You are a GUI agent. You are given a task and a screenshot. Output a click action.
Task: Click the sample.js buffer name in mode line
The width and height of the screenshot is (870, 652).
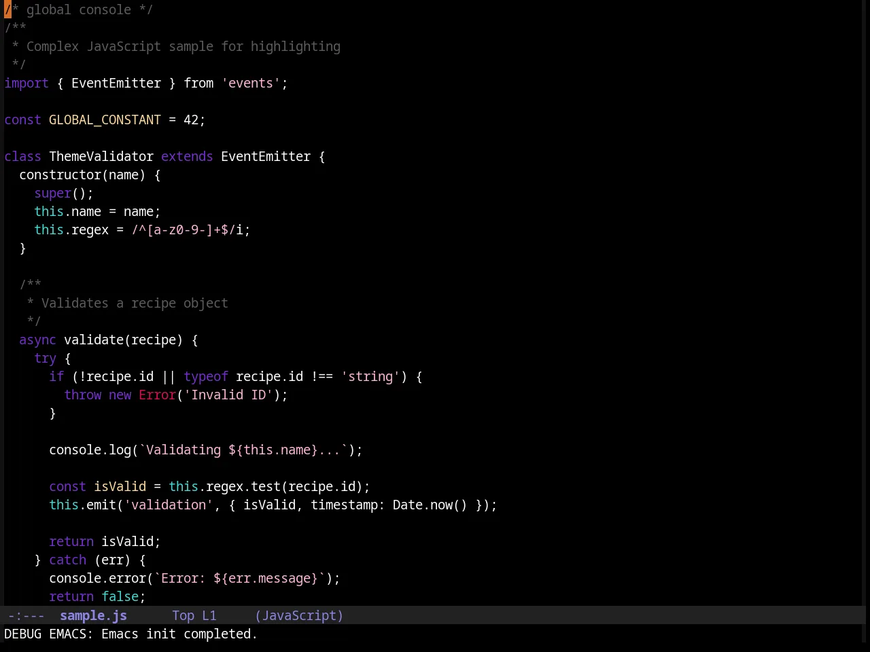93,615
